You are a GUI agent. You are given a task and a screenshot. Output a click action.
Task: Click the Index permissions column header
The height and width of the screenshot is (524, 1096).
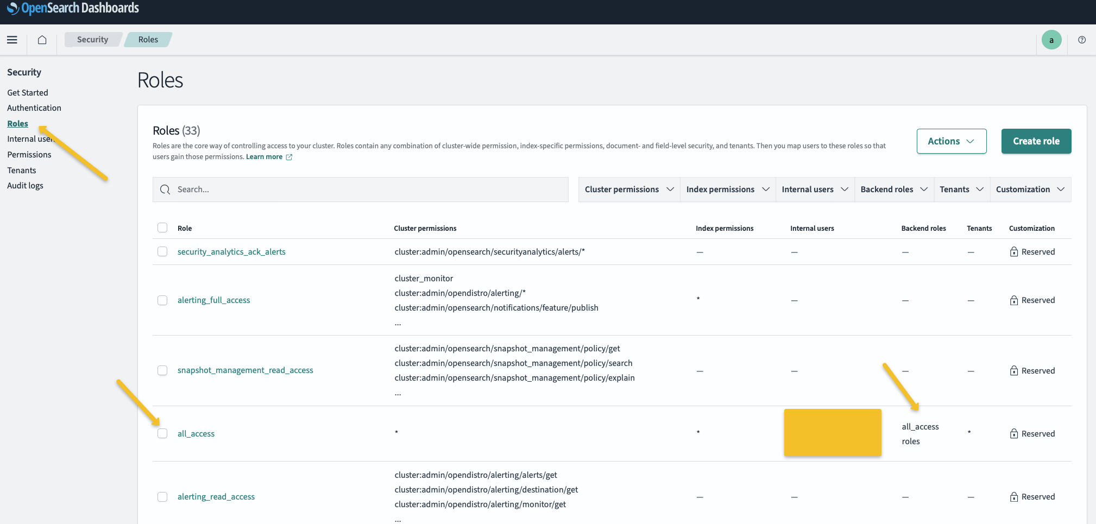725,229
